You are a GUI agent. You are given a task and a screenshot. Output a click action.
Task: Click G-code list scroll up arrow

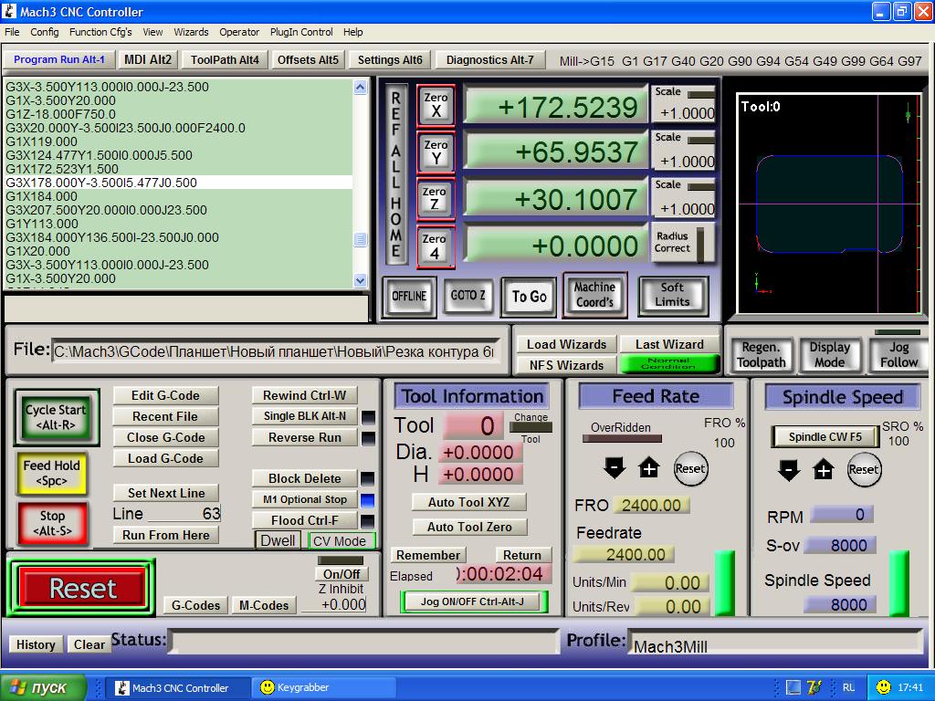pyautogui.click(x=360, y=87)
